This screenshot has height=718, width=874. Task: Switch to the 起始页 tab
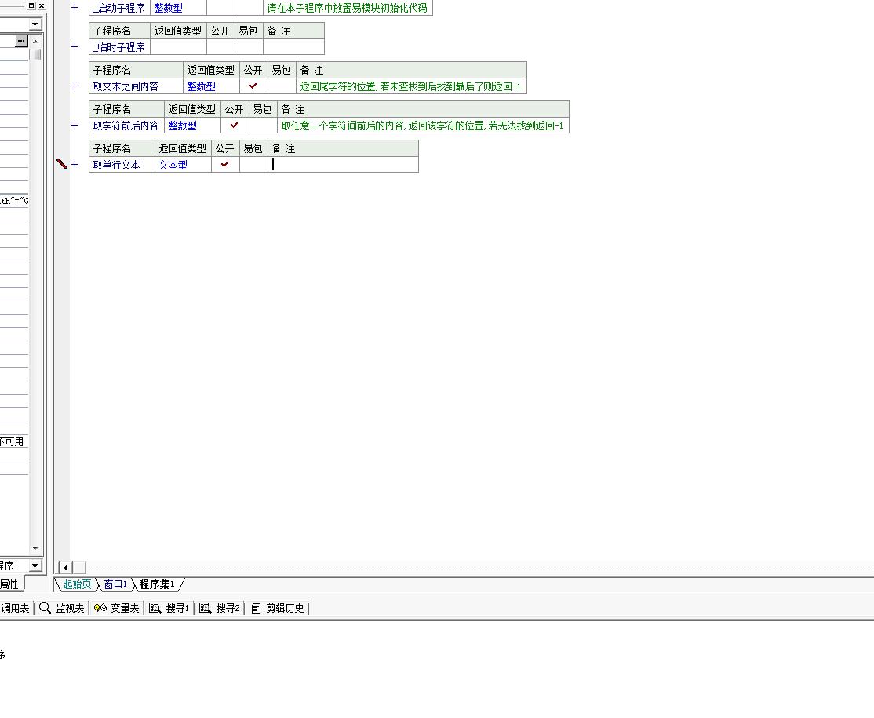point(77,585)
